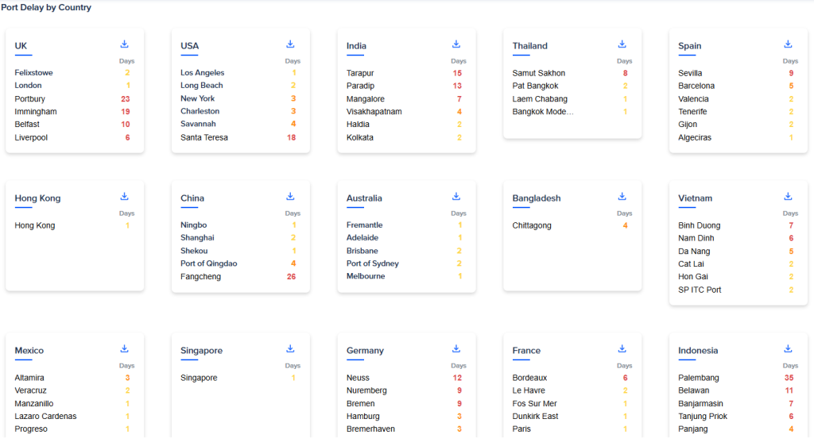Download the UK port delay data
This screenshot has height=442, width=814.
point(124,44)
